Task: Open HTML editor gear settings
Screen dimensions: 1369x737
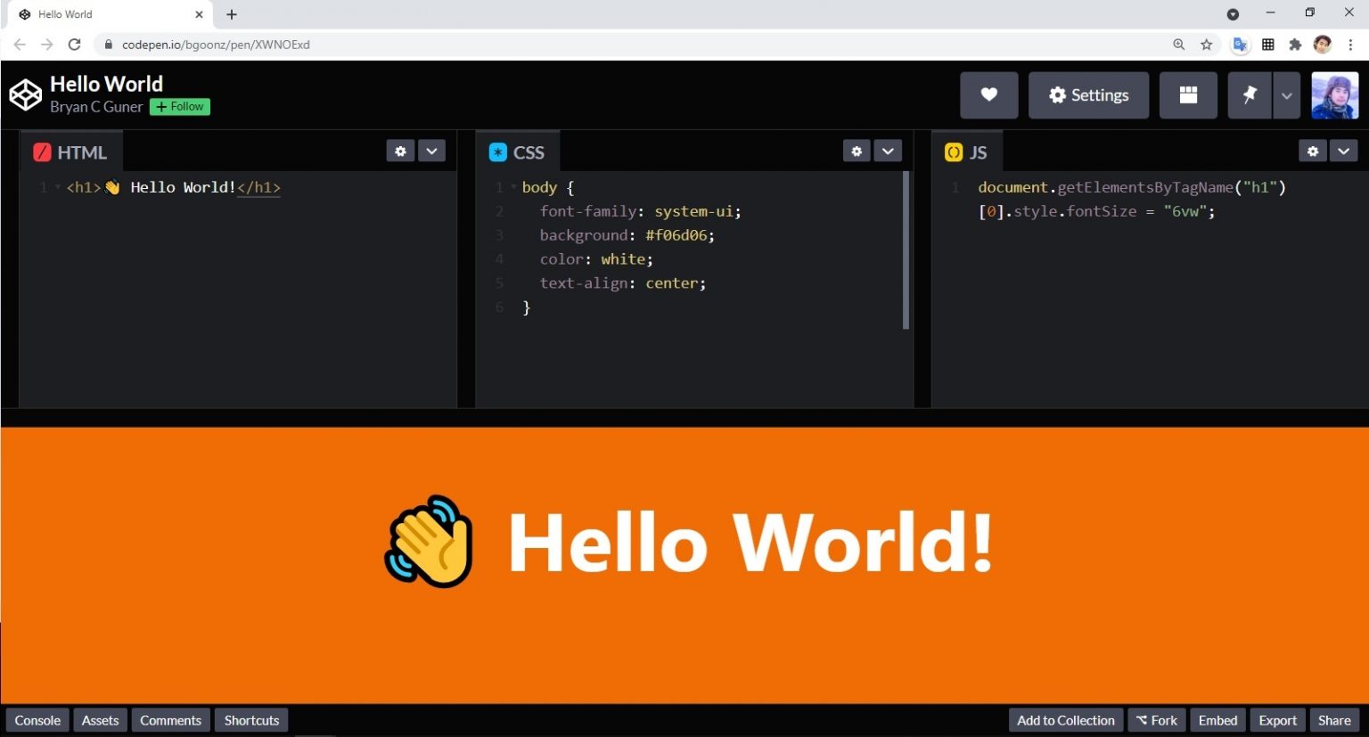Action: click(x=400, y=151)
